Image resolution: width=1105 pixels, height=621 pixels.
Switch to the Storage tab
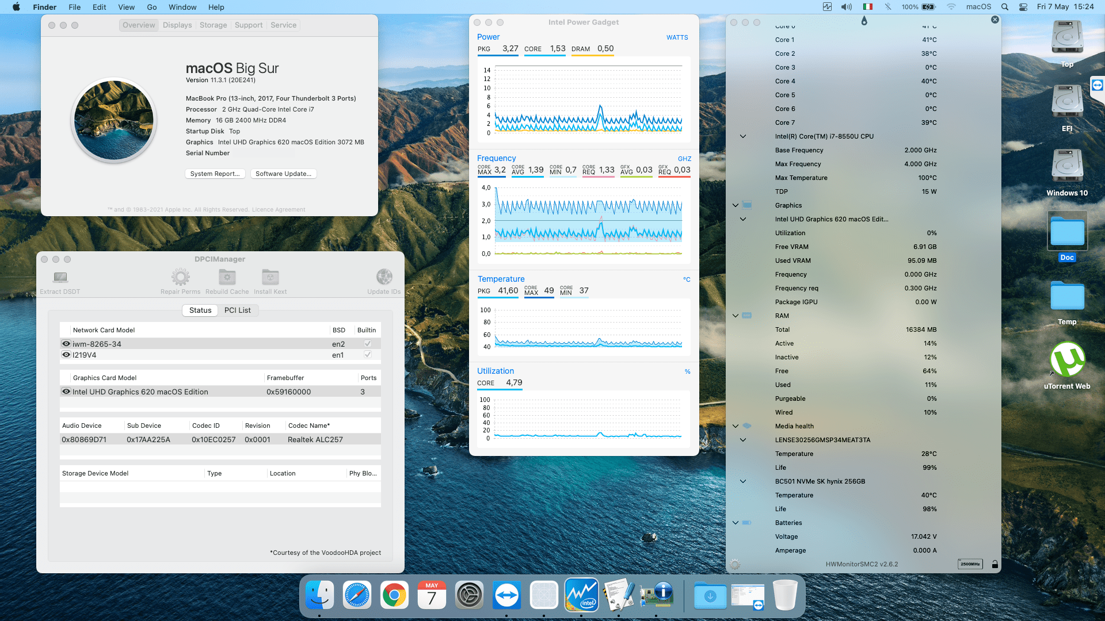(213, 25)
